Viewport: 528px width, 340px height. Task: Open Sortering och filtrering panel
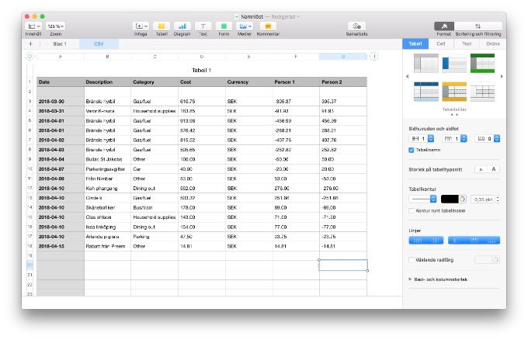[478, 26]
